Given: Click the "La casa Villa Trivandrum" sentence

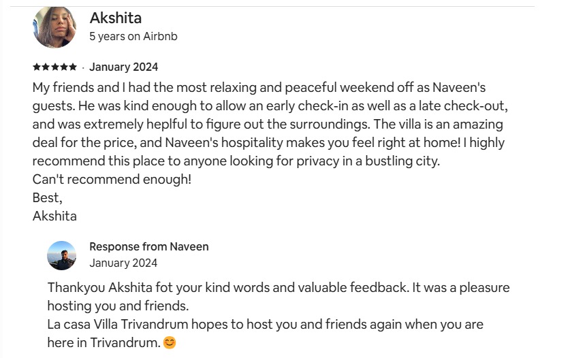Looking at the screenshot, I should [266, 324].
